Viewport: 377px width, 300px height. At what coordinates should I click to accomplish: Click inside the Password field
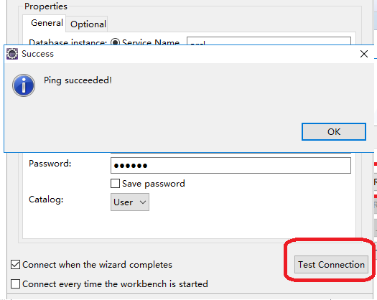(x=231, y=165)
